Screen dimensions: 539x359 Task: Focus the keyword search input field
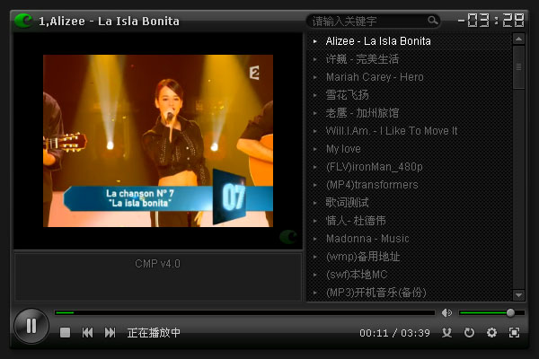[368, 21]
